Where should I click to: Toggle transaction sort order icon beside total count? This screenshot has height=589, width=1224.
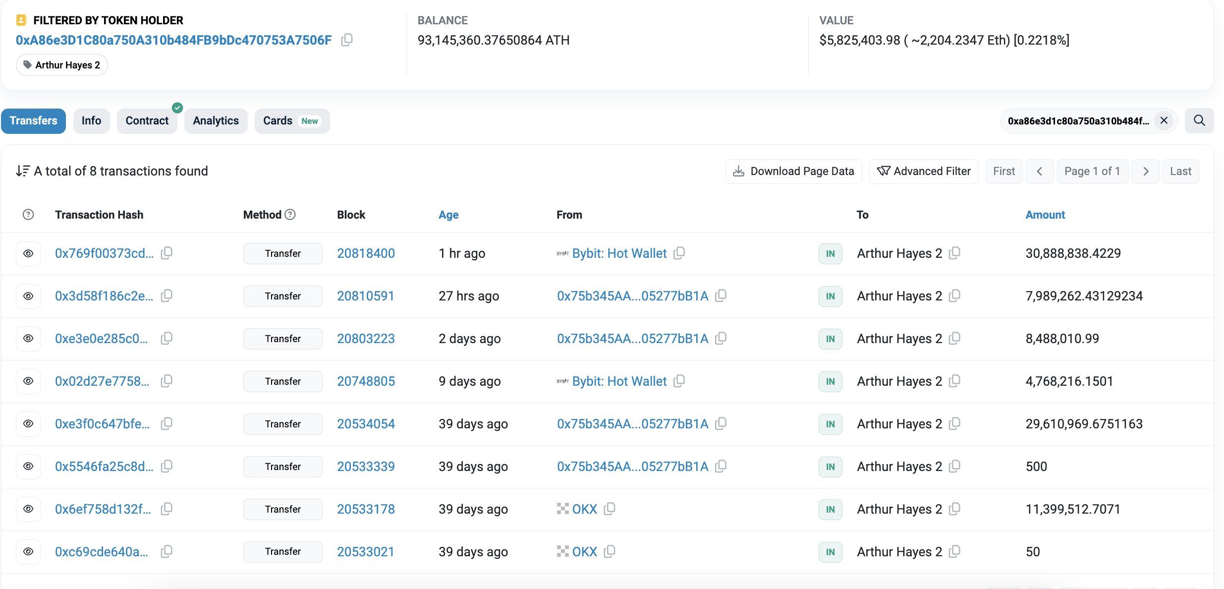point(23,171)
